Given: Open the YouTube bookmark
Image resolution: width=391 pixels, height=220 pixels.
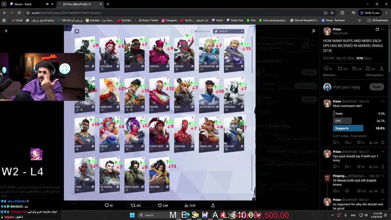Looking at the screenshot, I should [124, 20].
